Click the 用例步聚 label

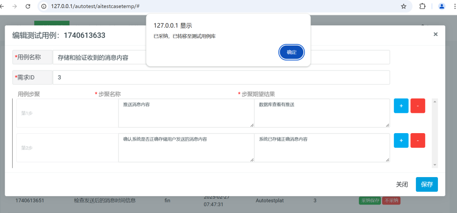[x=29, y=94]
